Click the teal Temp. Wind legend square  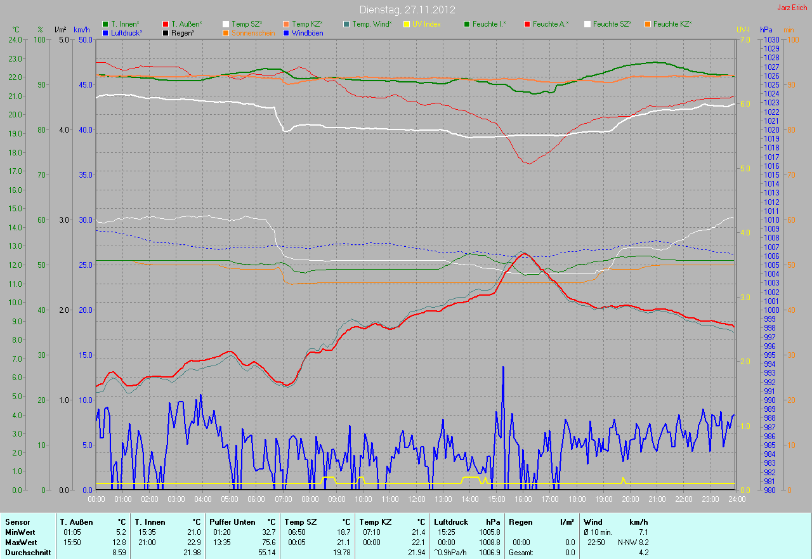click(x=346, y=24)
